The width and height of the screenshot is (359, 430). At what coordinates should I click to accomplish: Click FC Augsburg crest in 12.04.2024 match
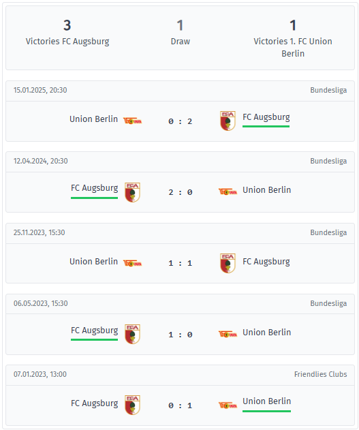(132, 192)
